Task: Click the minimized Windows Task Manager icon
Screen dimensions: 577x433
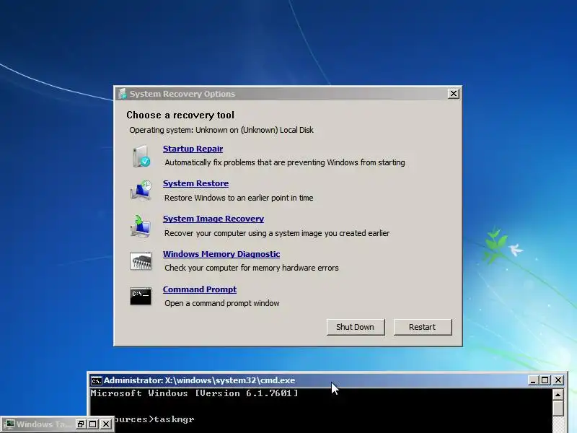Action: [x=9, y=424]
